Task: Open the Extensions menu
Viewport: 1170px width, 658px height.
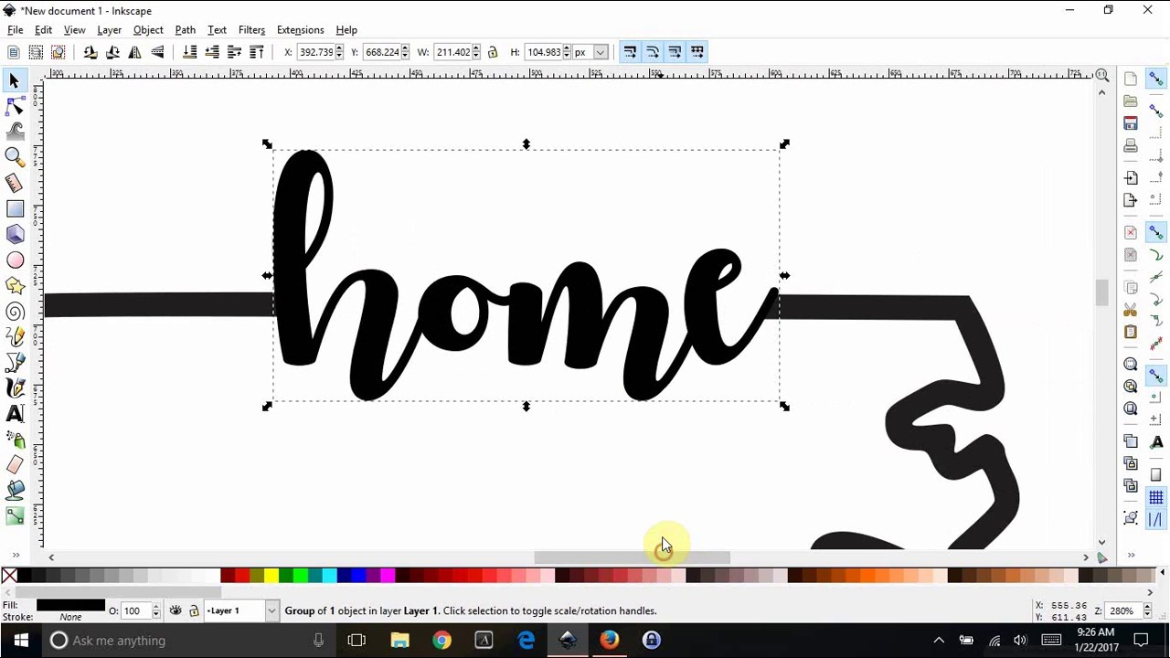Action: coord(300,30)
